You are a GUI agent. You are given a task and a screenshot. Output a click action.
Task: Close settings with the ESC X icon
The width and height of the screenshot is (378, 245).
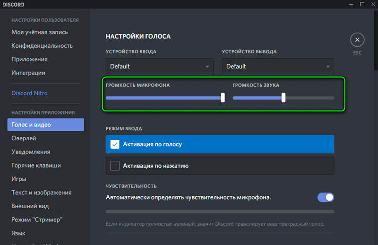tap(357, 40)
